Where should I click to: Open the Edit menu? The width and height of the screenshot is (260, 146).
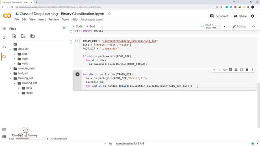coord(24,19)
